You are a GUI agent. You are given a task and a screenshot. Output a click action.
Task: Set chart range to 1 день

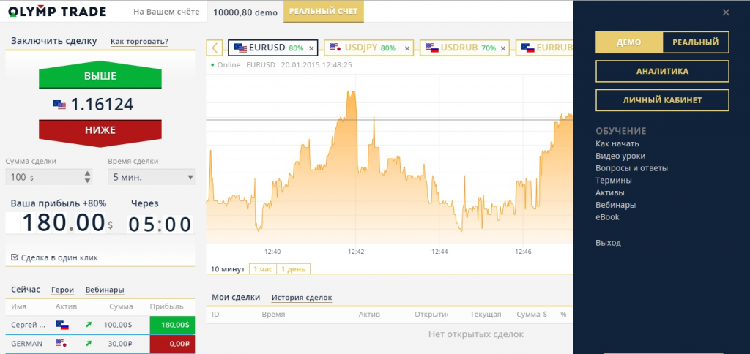pyautogui.click(x=293, y=269)
